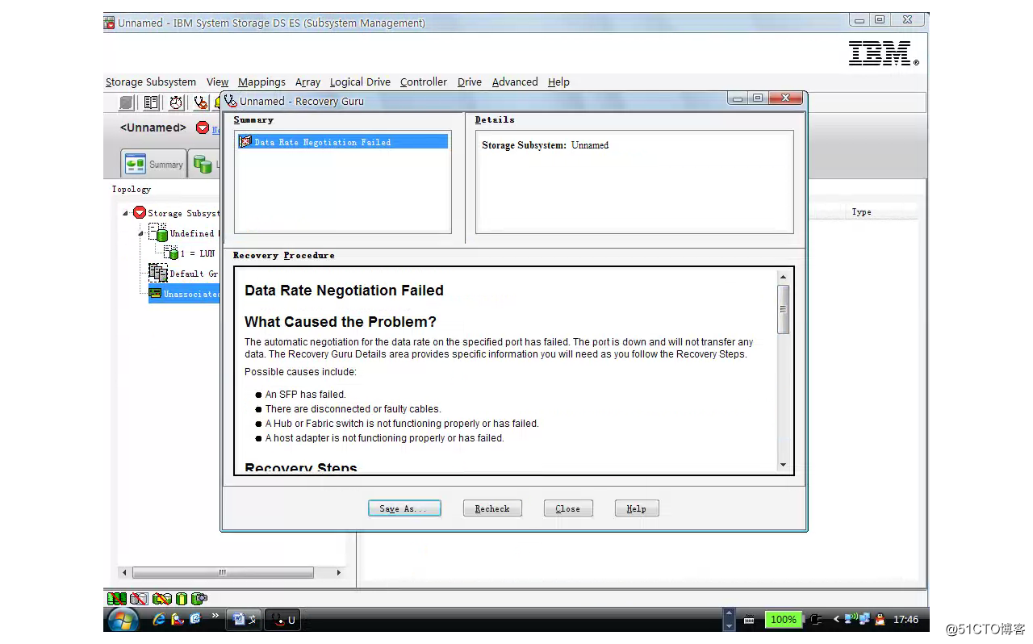This screenshot has height=644, width=1033.
Task: Click the QQ penguin tray icon
Action: (880, 620)
